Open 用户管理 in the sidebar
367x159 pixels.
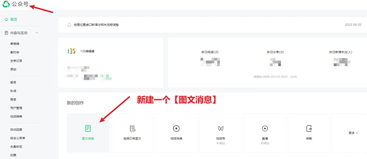[x=16, y=108]
